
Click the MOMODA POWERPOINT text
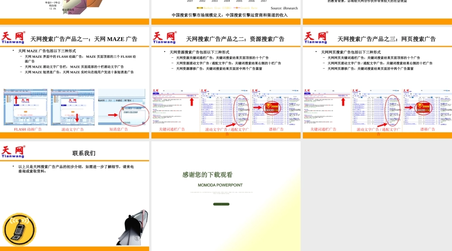[220, 185]
